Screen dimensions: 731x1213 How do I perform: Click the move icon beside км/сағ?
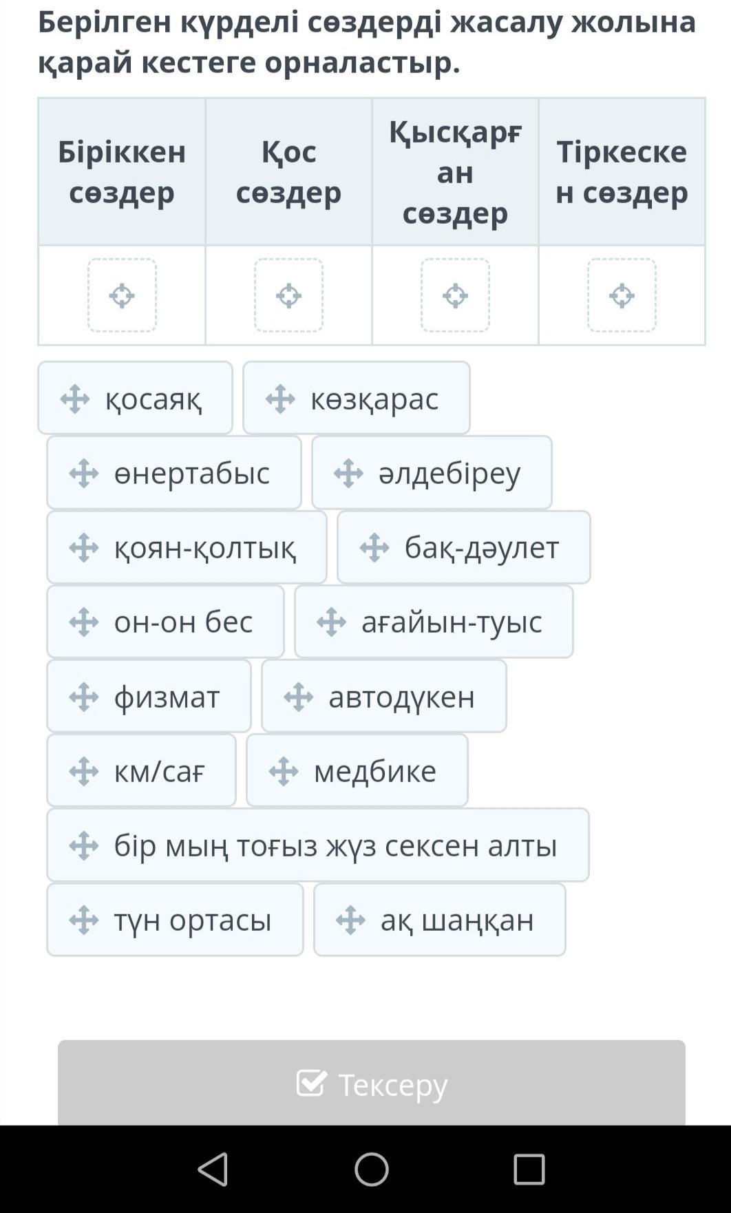(83, 771)
